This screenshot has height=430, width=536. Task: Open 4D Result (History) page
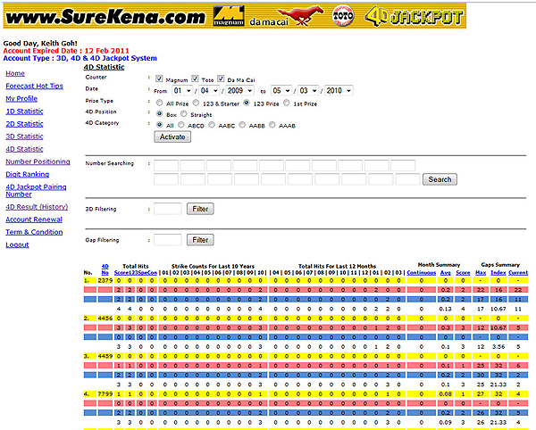[x=37, y=207]
